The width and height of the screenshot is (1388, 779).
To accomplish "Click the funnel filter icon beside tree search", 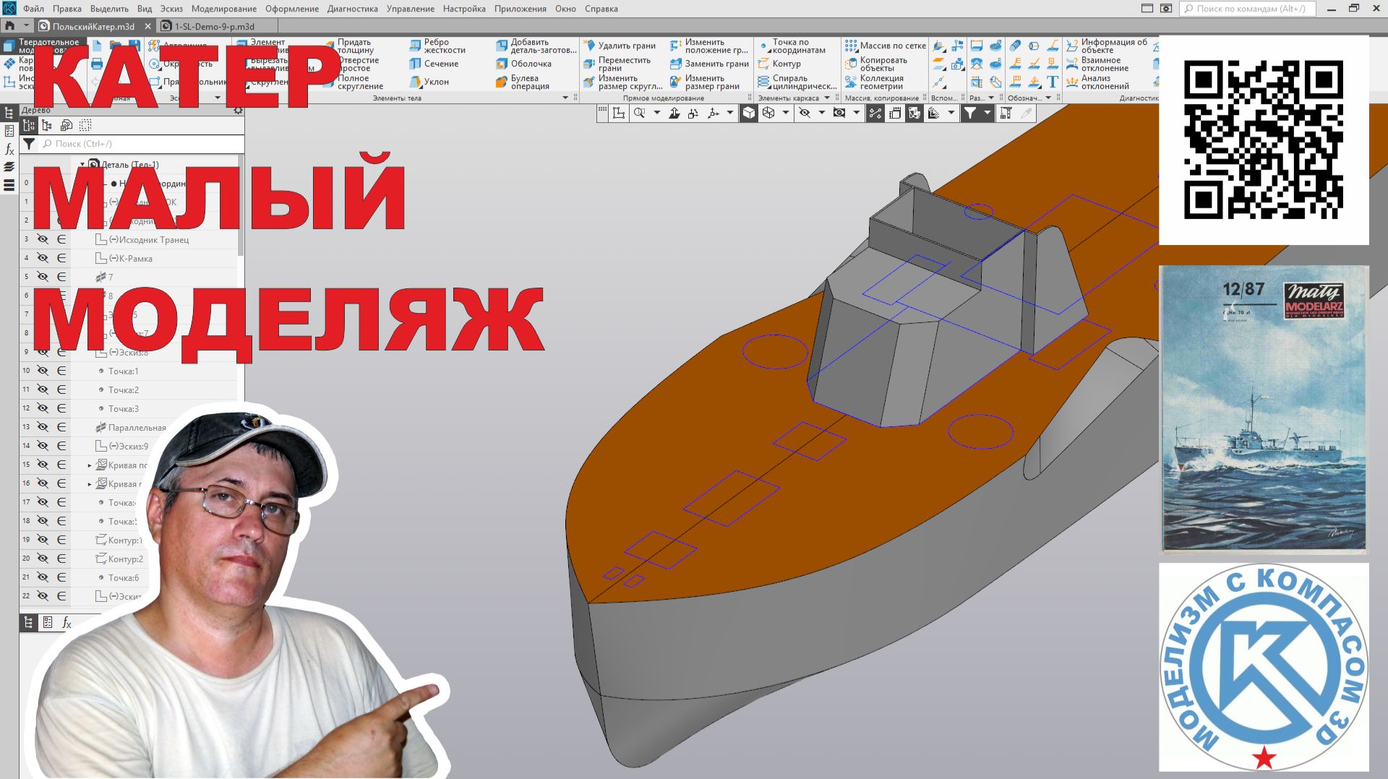I will [29, 144].
